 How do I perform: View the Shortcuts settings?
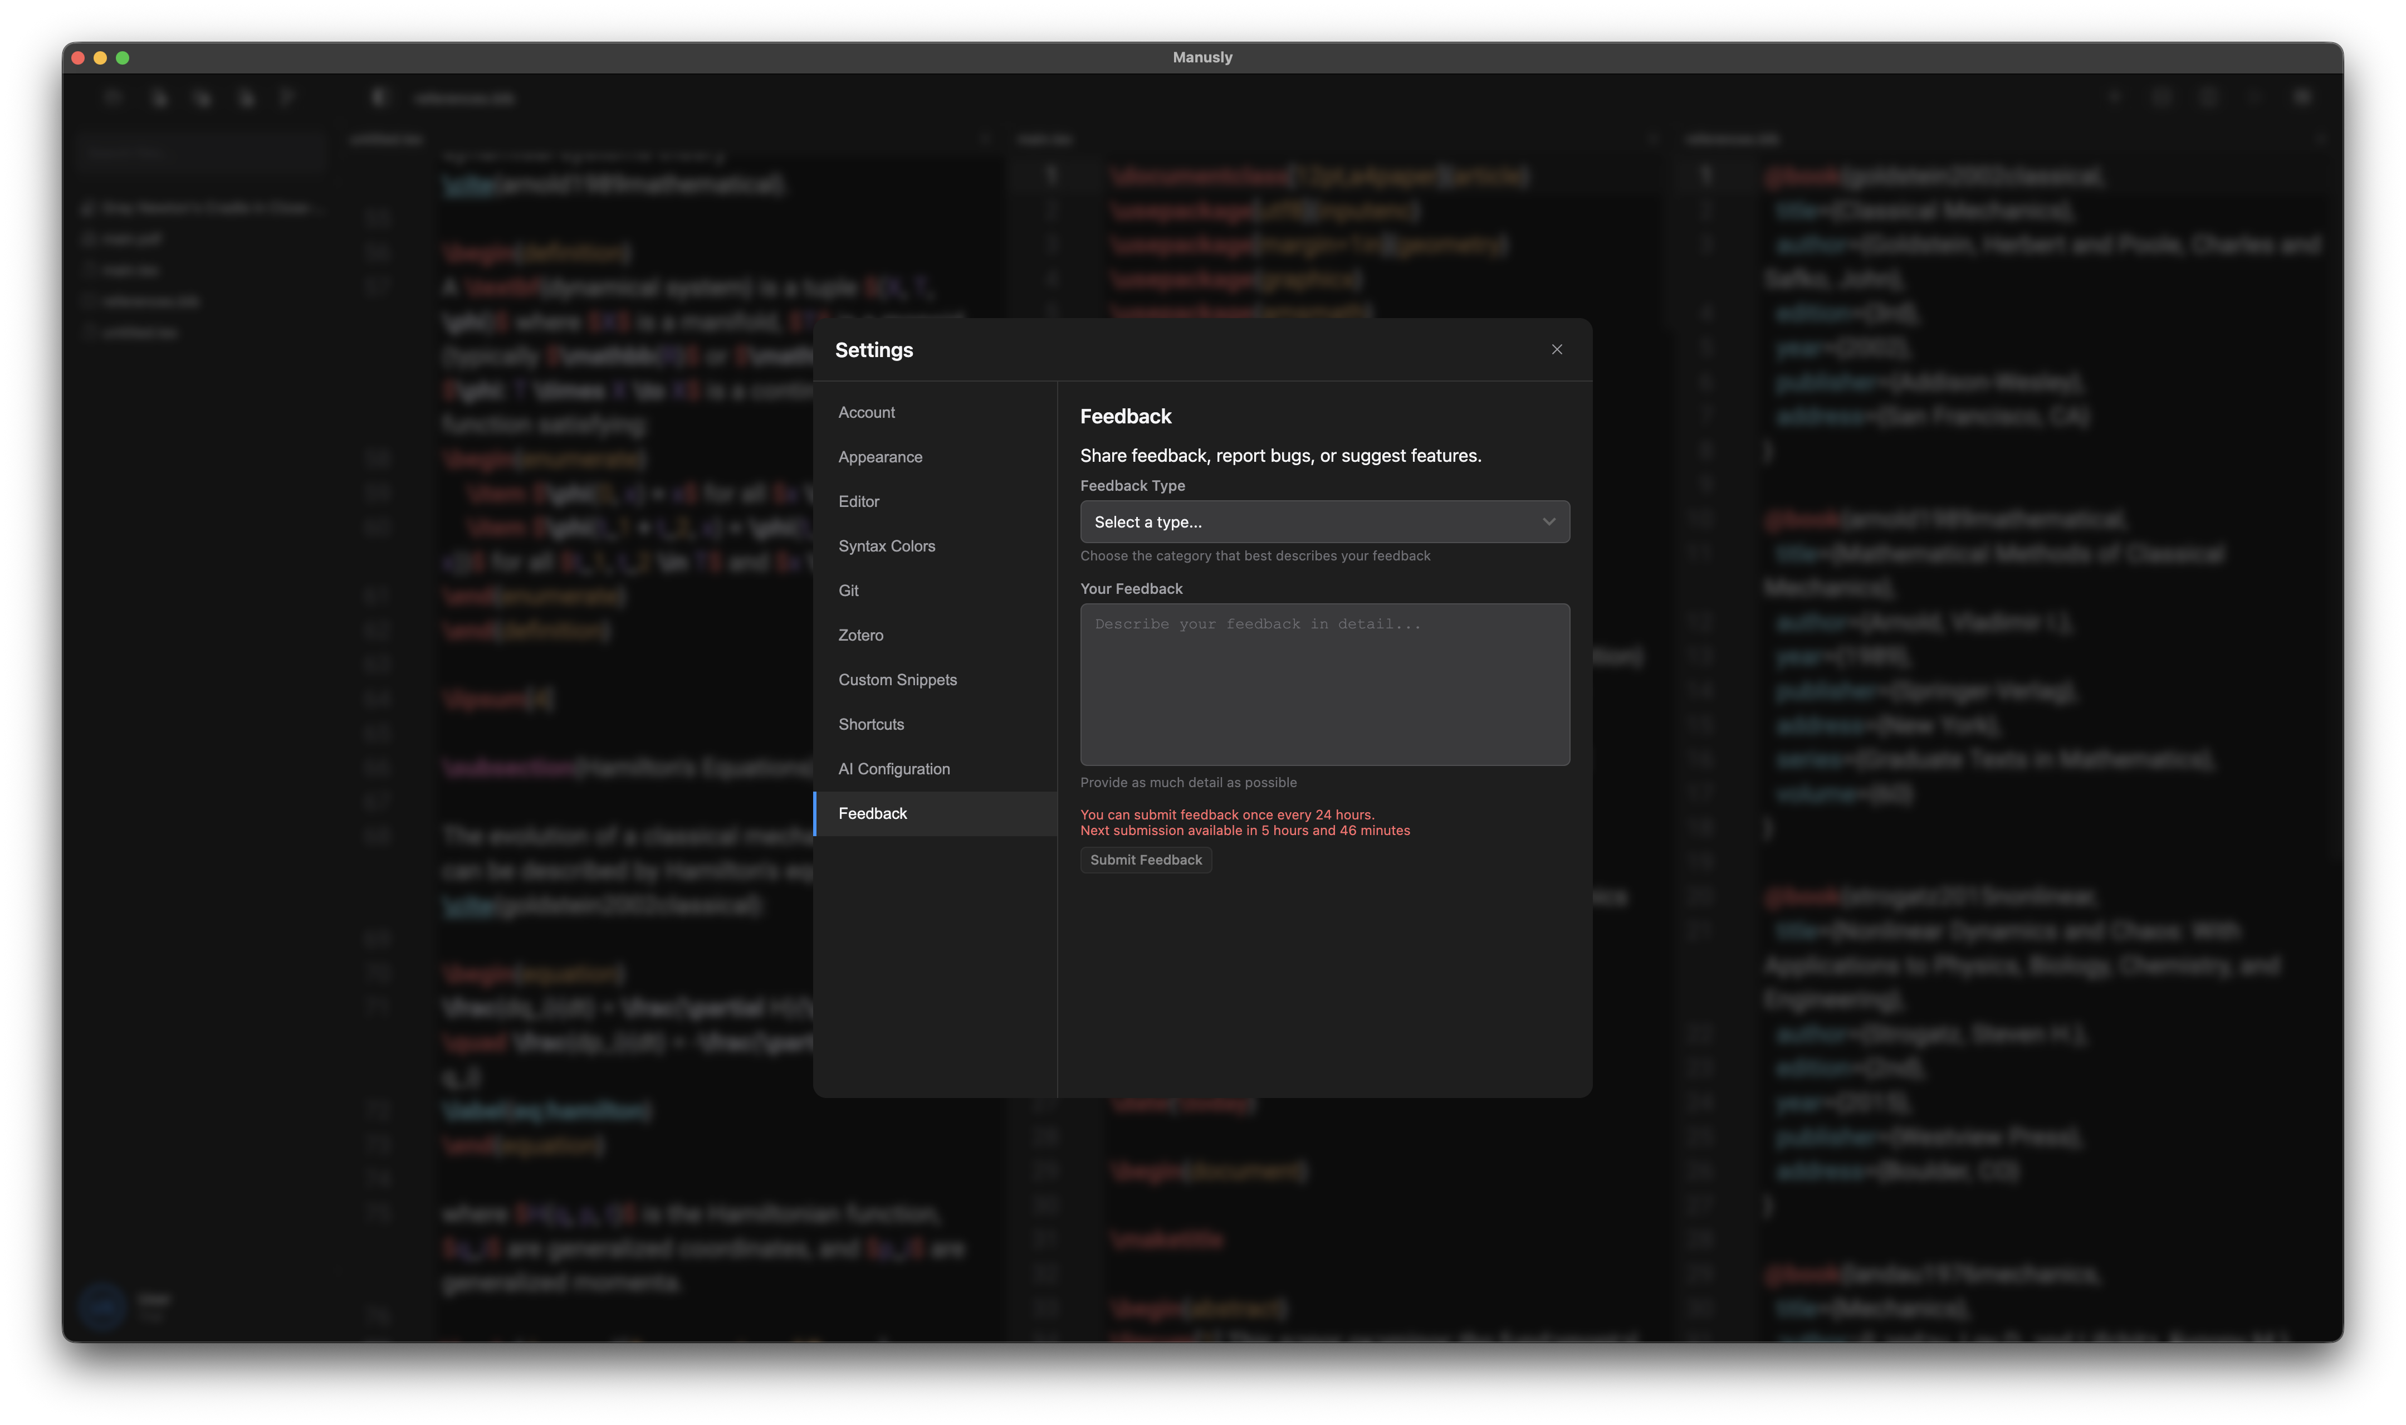click(x=871, y=724)
